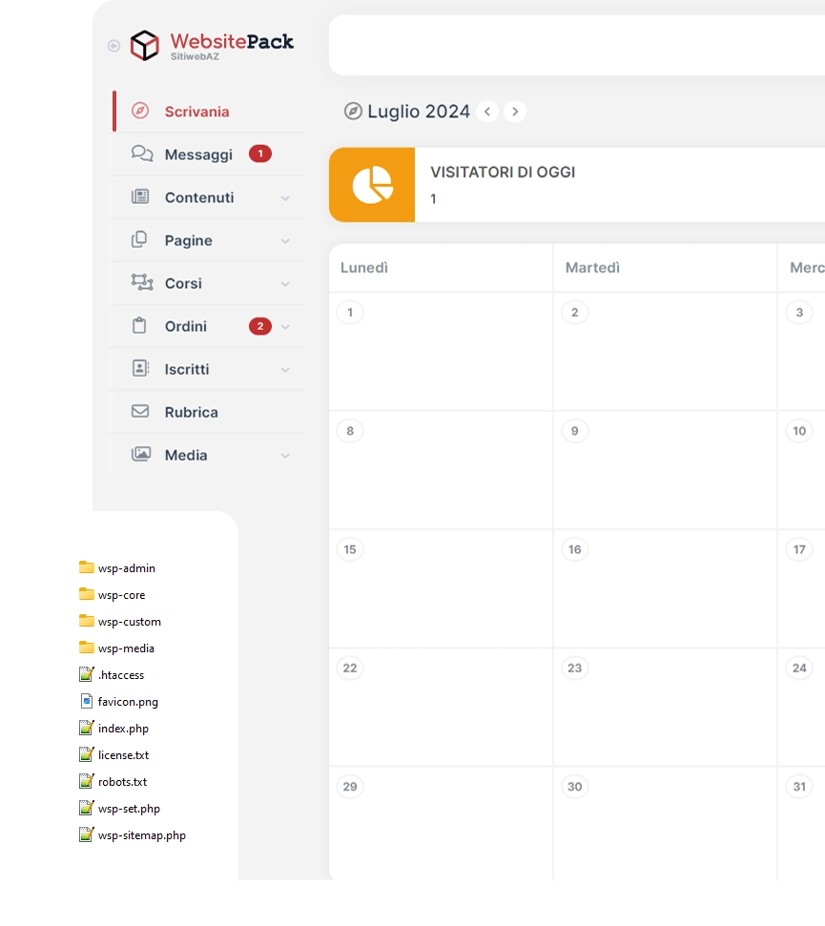Expand the Contenuti submenu chevron
This screenshot has height=926, width=825.
pyautogui.click(x=285, y=198)
